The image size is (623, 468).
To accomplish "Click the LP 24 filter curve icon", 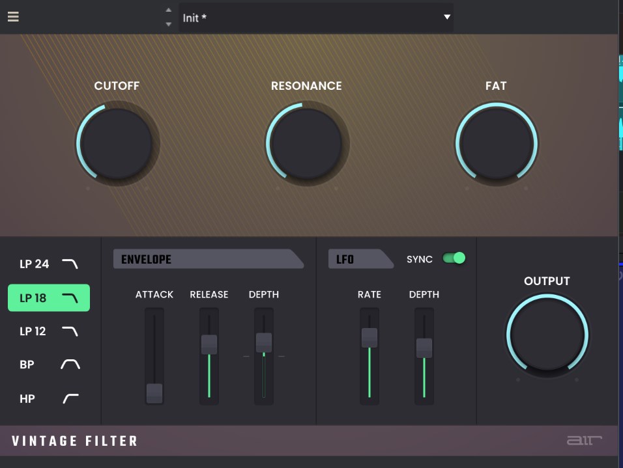I will pyautogui.click(x=70, y=264).
